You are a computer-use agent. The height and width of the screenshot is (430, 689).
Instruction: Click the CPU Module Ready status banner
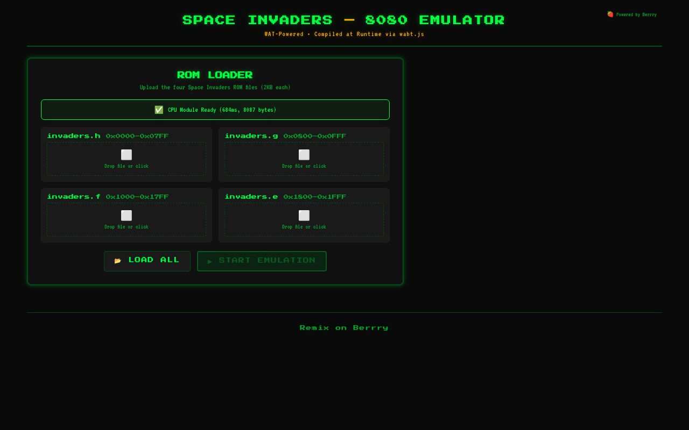(x=215, y=109)
